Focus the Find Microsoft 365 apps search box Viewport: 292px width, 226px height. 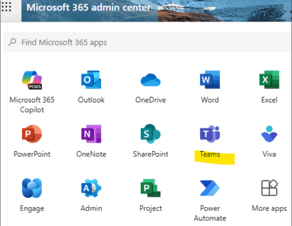coord(147,42)
